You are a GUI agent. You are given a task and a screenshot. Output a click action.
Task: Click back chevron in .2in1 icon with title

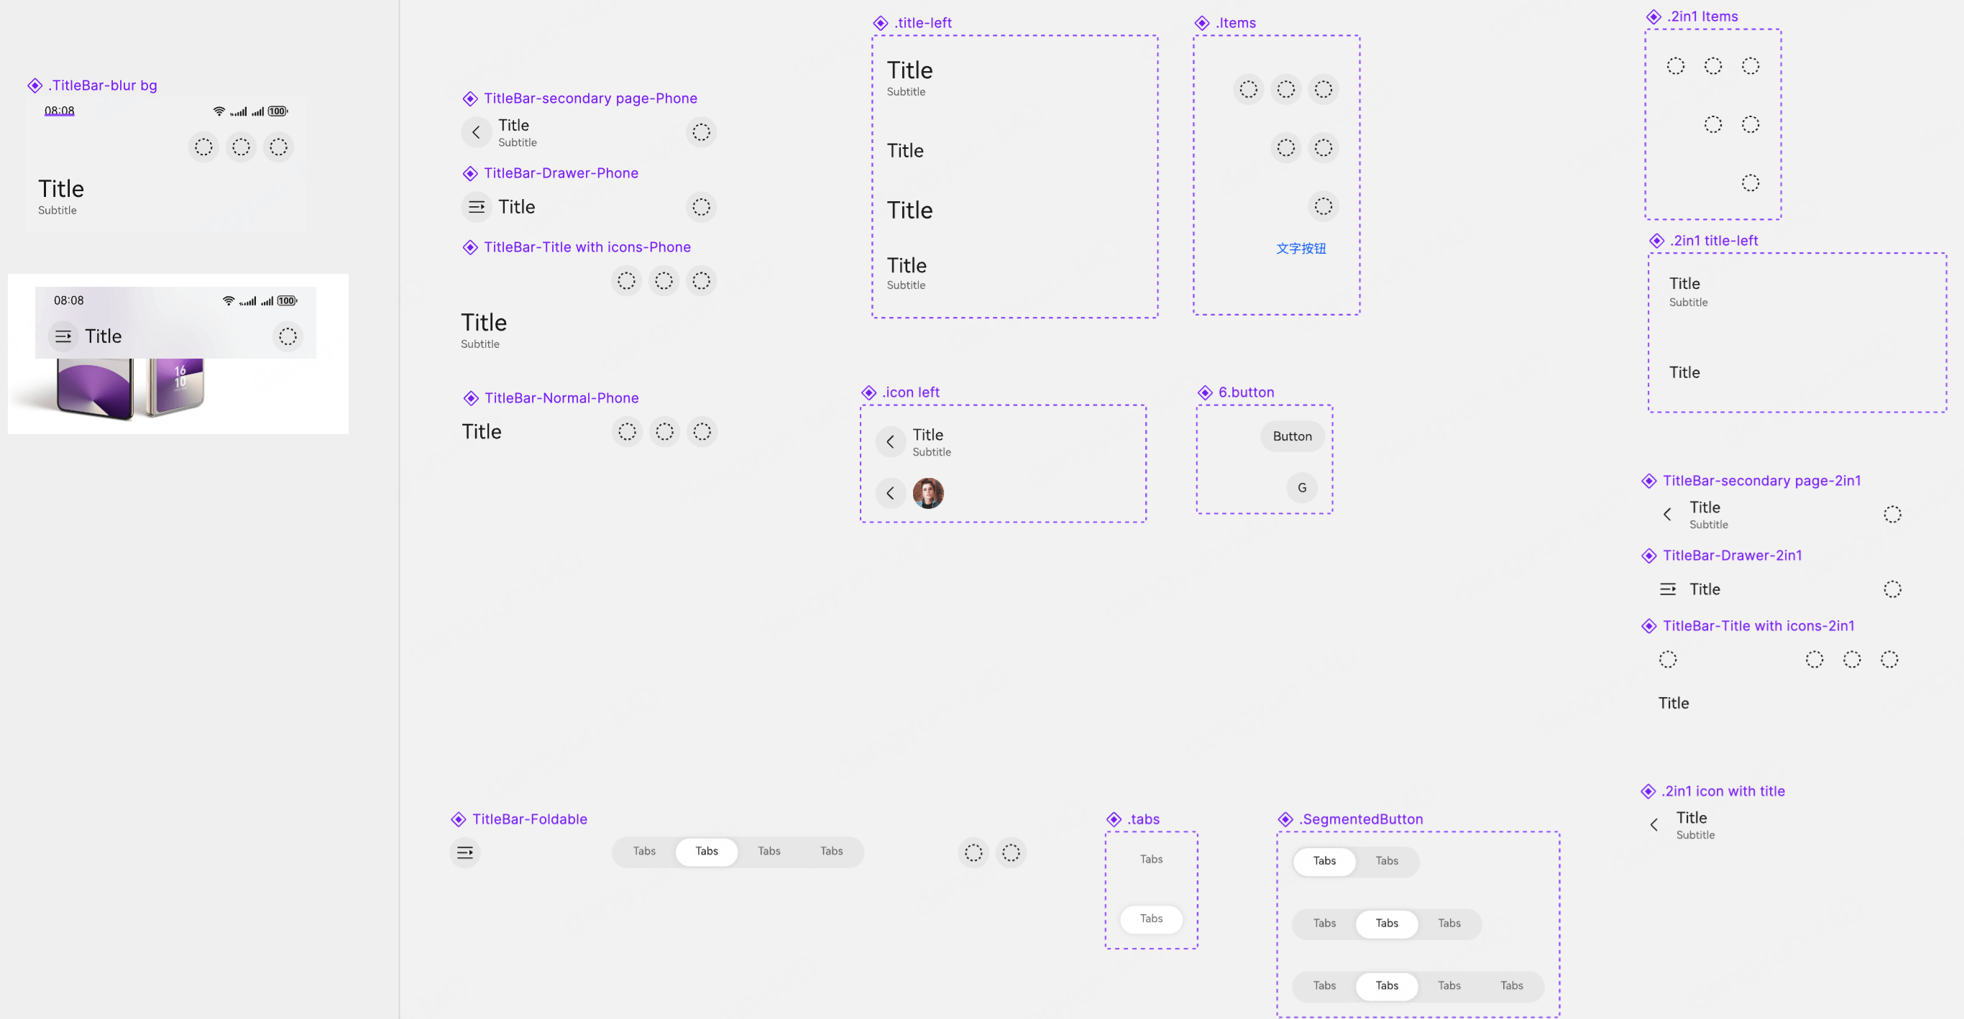(x=1653, y=825)
